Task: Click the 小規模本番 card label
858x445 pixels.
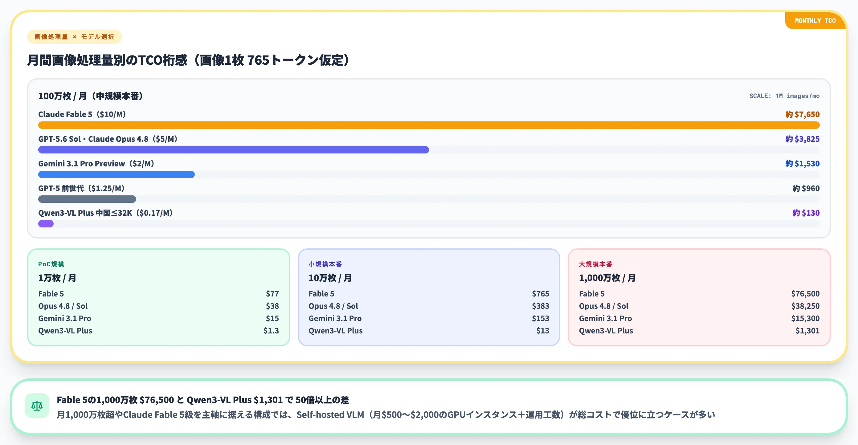Action: 325,264
